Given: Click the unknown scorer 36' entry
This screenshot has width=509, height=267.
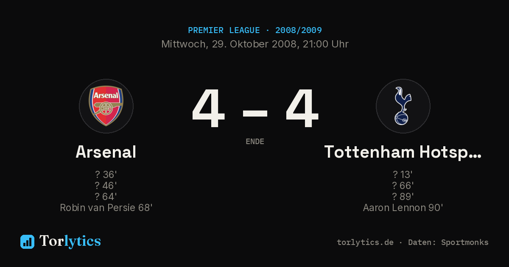Looking at the screenshot, I should click(x=106, y=175).
